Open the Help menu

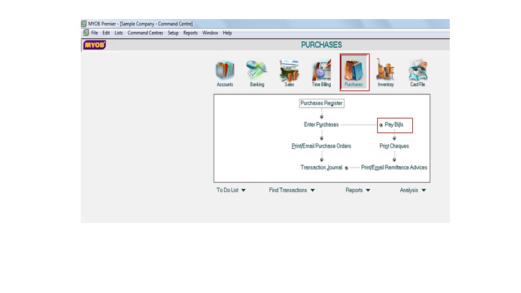pyautogui.click(x=227, y=33)
